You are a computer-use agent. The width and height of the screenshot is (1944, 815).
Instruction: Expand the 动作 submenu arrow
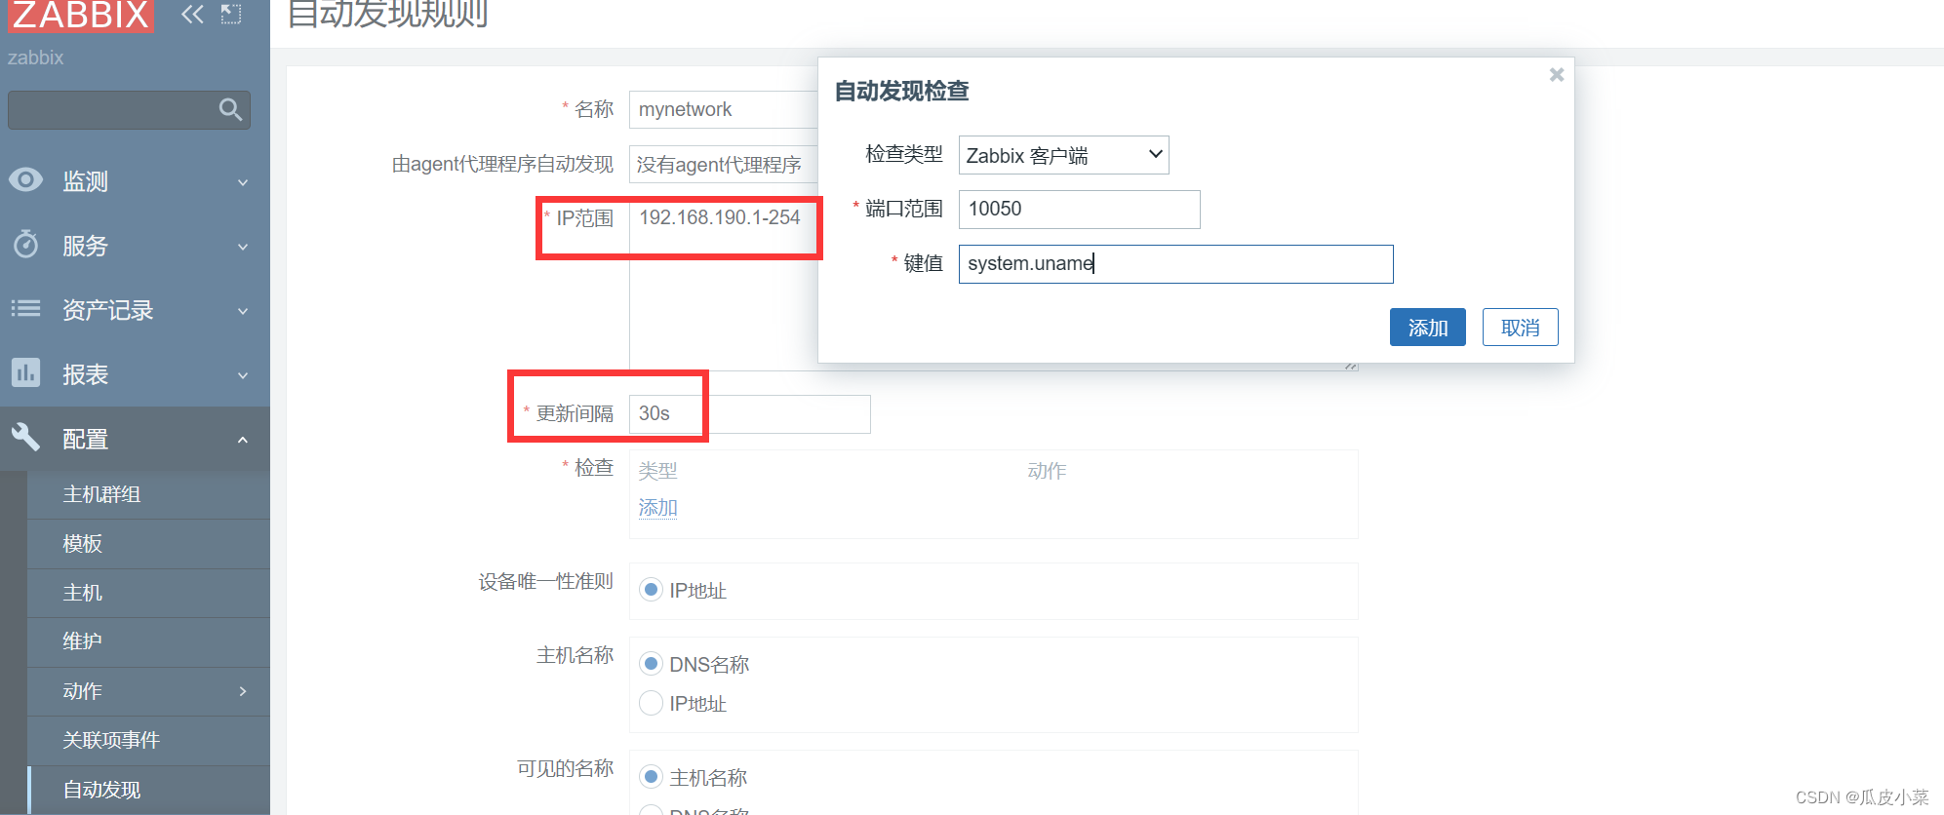tap(243, 691)
